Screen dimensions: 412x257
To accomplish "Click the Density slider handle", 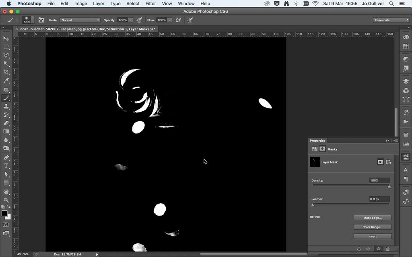I will (x=389, y=186).
